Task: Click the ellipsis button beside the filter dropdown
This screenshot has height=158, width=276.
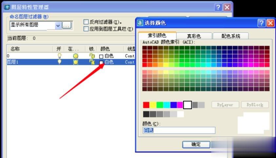Action: [x=67, y=26]
